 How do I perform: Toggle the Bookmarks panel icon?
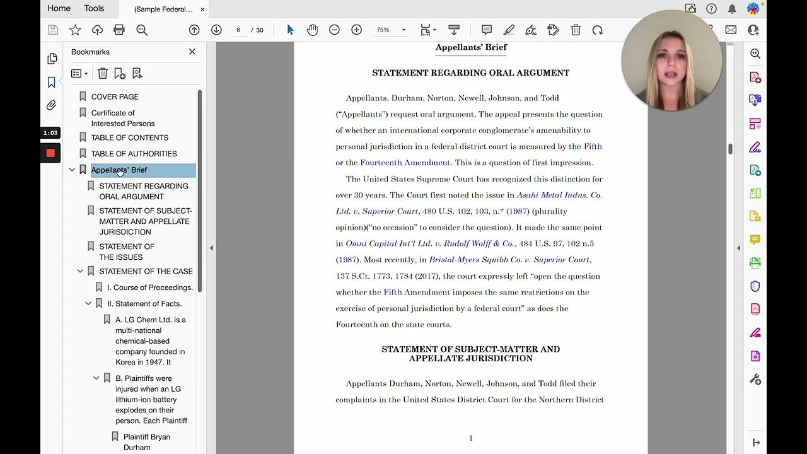[x=52, y=82]
